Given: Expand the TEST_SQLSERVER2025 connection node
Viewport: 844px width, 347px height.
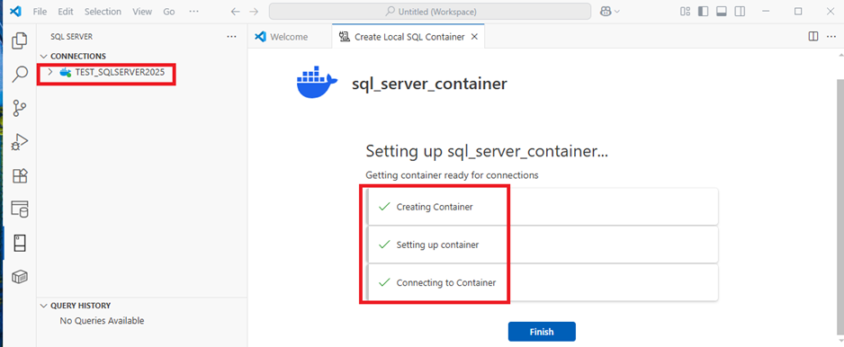Looking at the screenshot, I should click(x=50, y=72).
